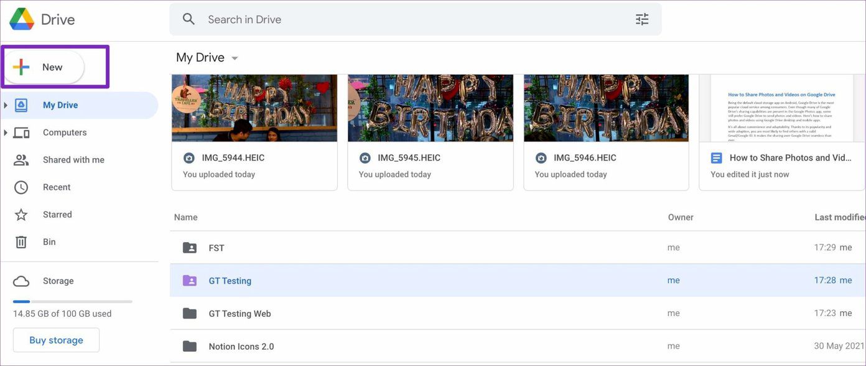Open search filter options icon
Screen dimensions: 866x366
click(x=642, y=19)
